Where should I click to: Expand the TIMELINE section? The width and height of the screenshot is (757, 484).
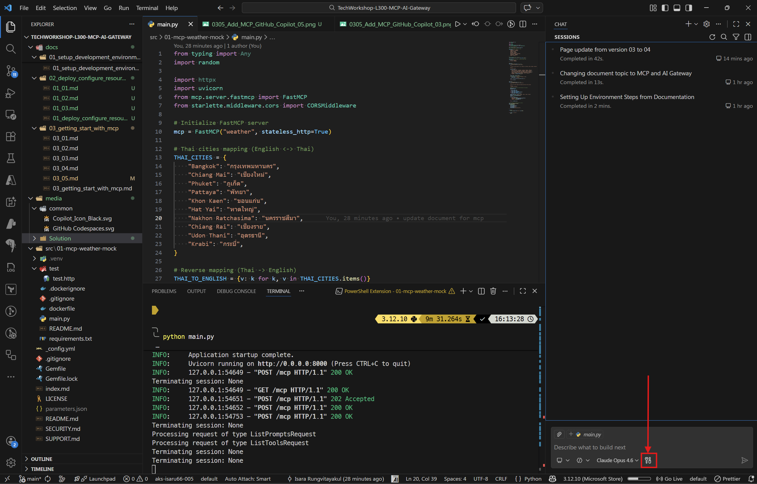click(82, 469)
